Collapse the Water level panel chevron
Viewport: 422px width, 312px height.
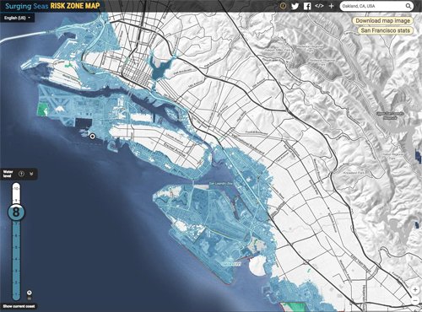[31, 174]
